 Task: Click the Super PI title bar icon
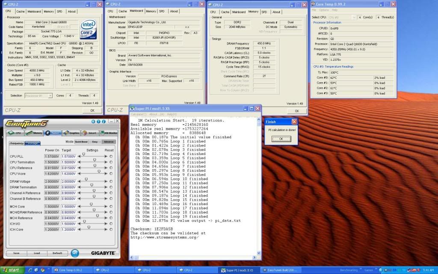[x=132, y=108]
